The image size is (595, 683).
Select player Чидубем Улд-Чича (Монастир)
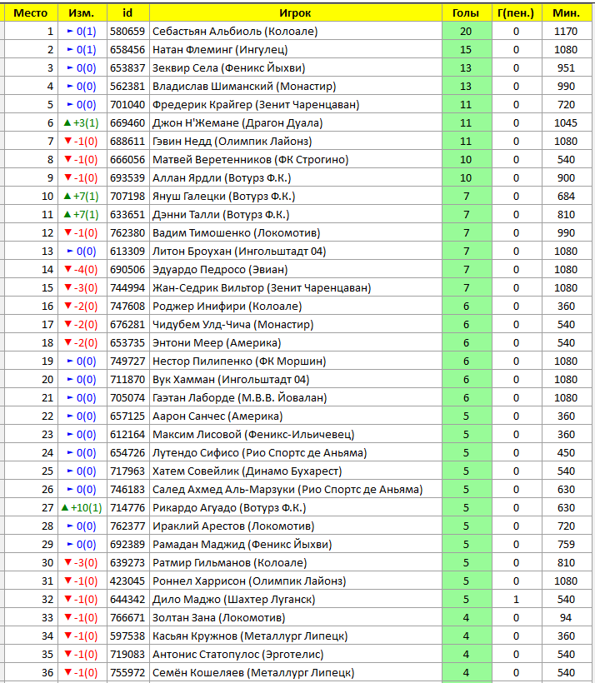pos(232,325)
